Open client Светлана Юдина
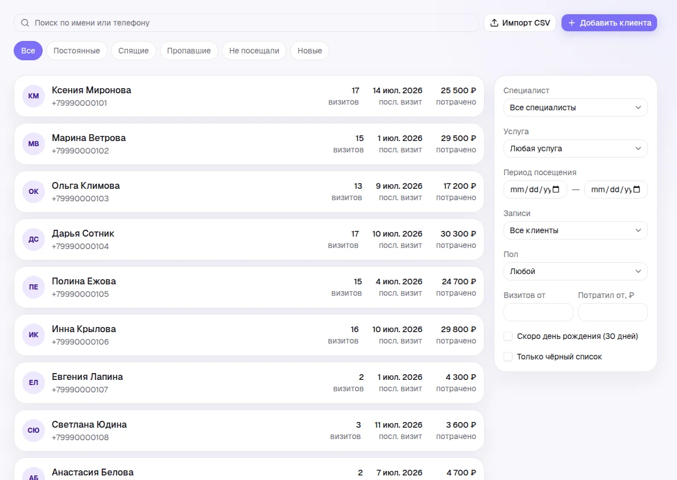The width and height of the screenshot is (677, 480). pyautogui.click(x=249, y=431)
